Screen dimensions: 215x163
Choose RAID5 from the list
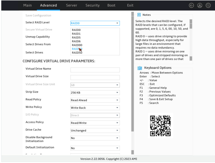[x=76, y=38]
